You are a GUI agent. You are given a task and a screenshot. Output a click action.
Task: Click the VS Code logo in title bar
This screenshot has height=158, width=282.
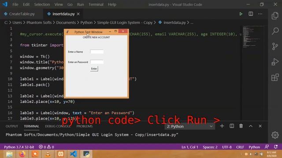[5, 4]
